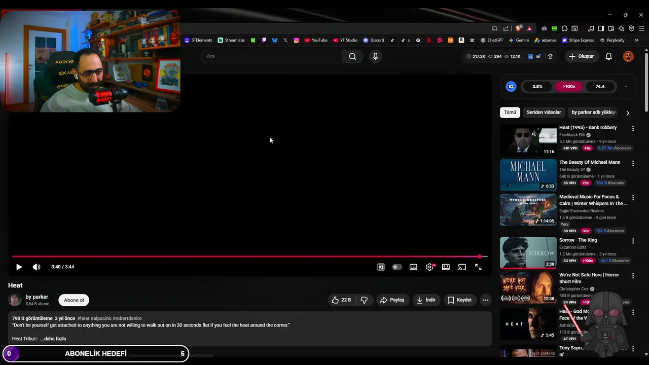Viewport: 649px width, 365px height.
Task: Open the Discord bookmark
Action: coord(374,40)
